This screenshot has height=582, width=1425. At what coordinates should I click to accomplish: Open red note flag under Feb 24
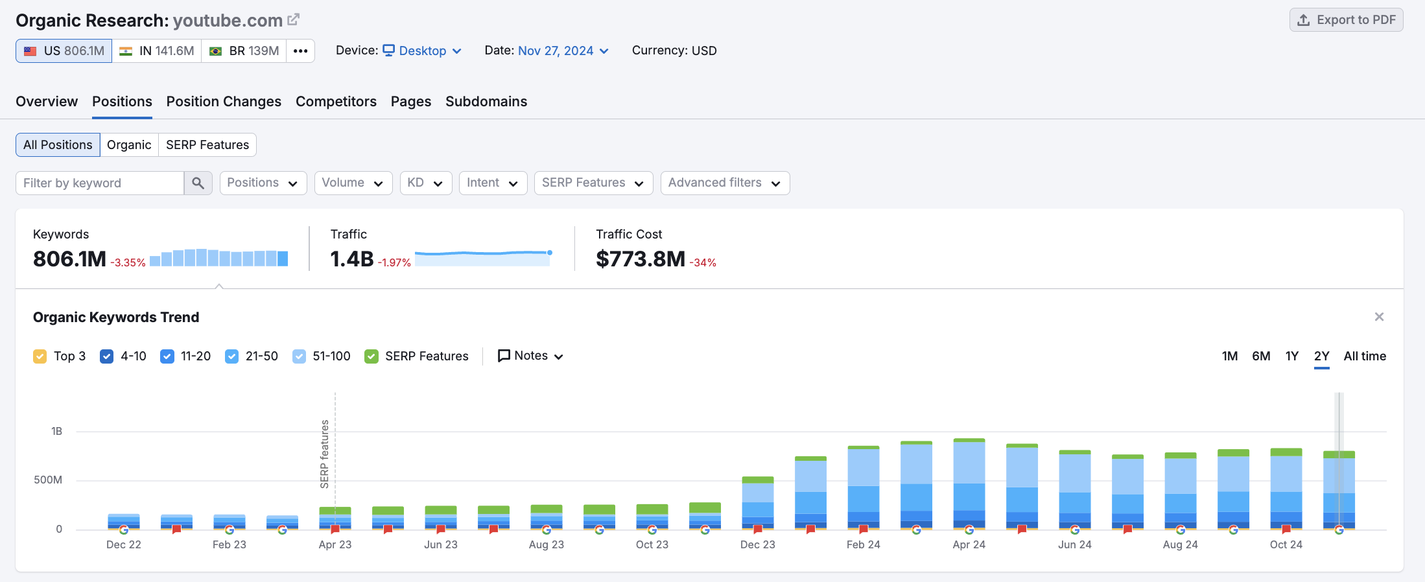click(864, 530)
